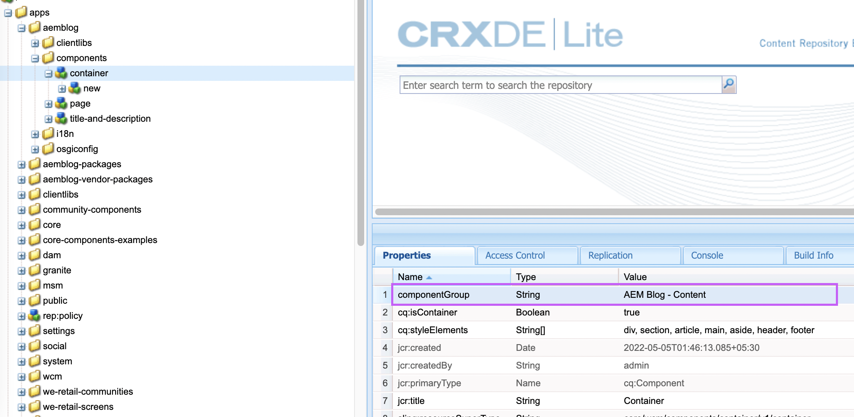Open the Replication tab

point(630,255)
